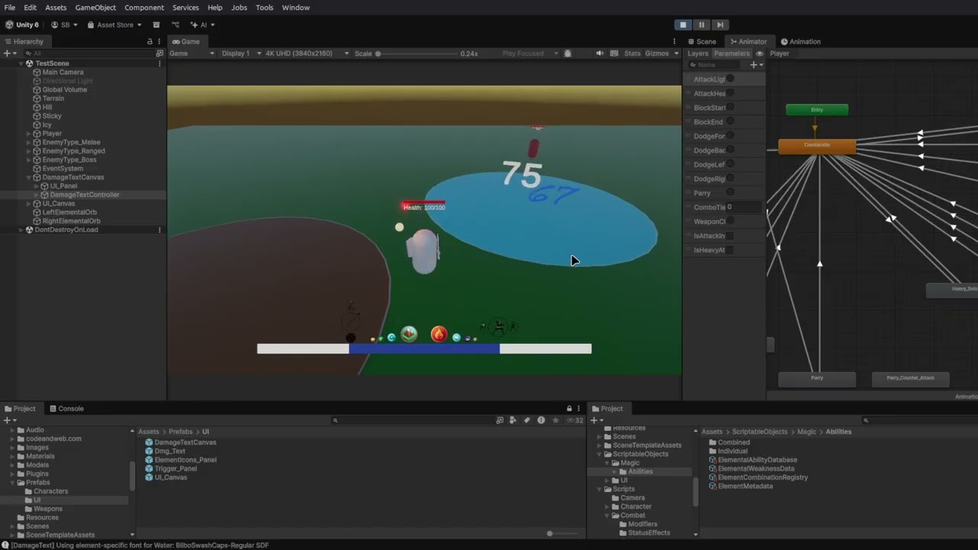
Task: Select the DamageTextCanvas prefab asset
Action: click(180, 442)
